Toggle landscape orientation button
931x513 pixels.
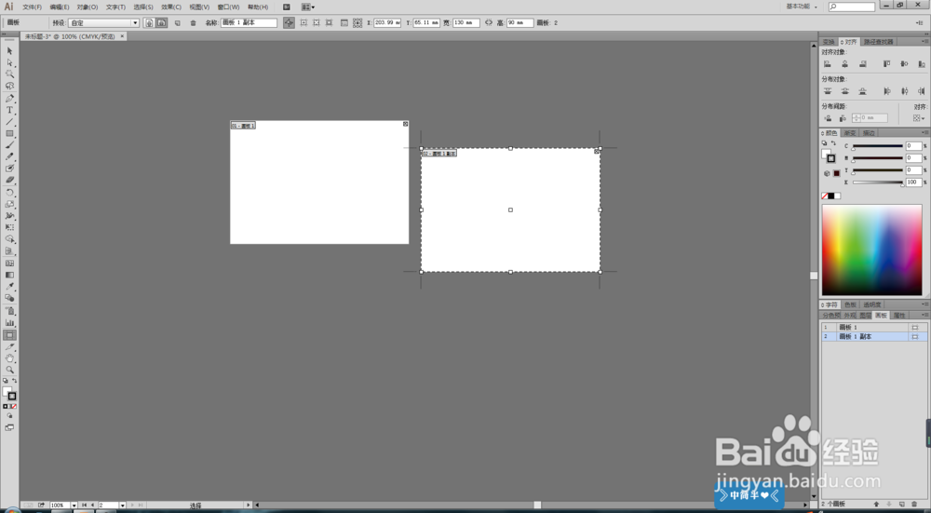[x=161, y=22]
